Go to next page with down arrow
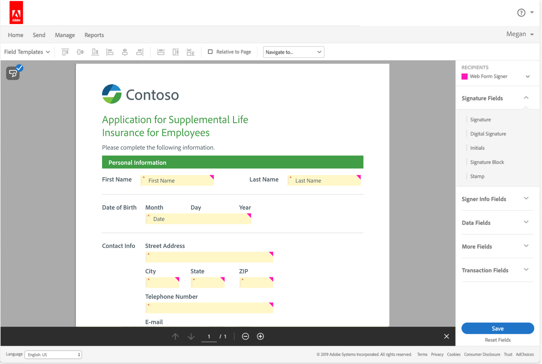Screen dimensions: 542x364 click(x=191, y=336)
